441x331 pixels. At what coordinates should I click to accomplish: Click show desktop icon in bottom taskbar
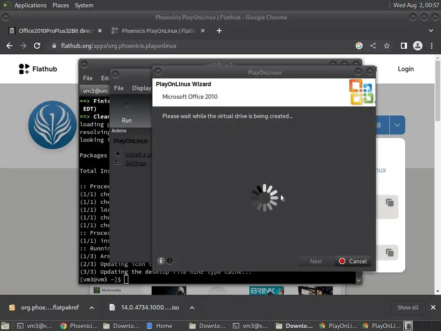point(5,326)
